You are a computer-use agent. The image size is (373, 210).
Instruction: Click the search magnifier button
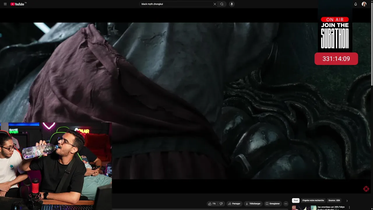coord(222,4)
